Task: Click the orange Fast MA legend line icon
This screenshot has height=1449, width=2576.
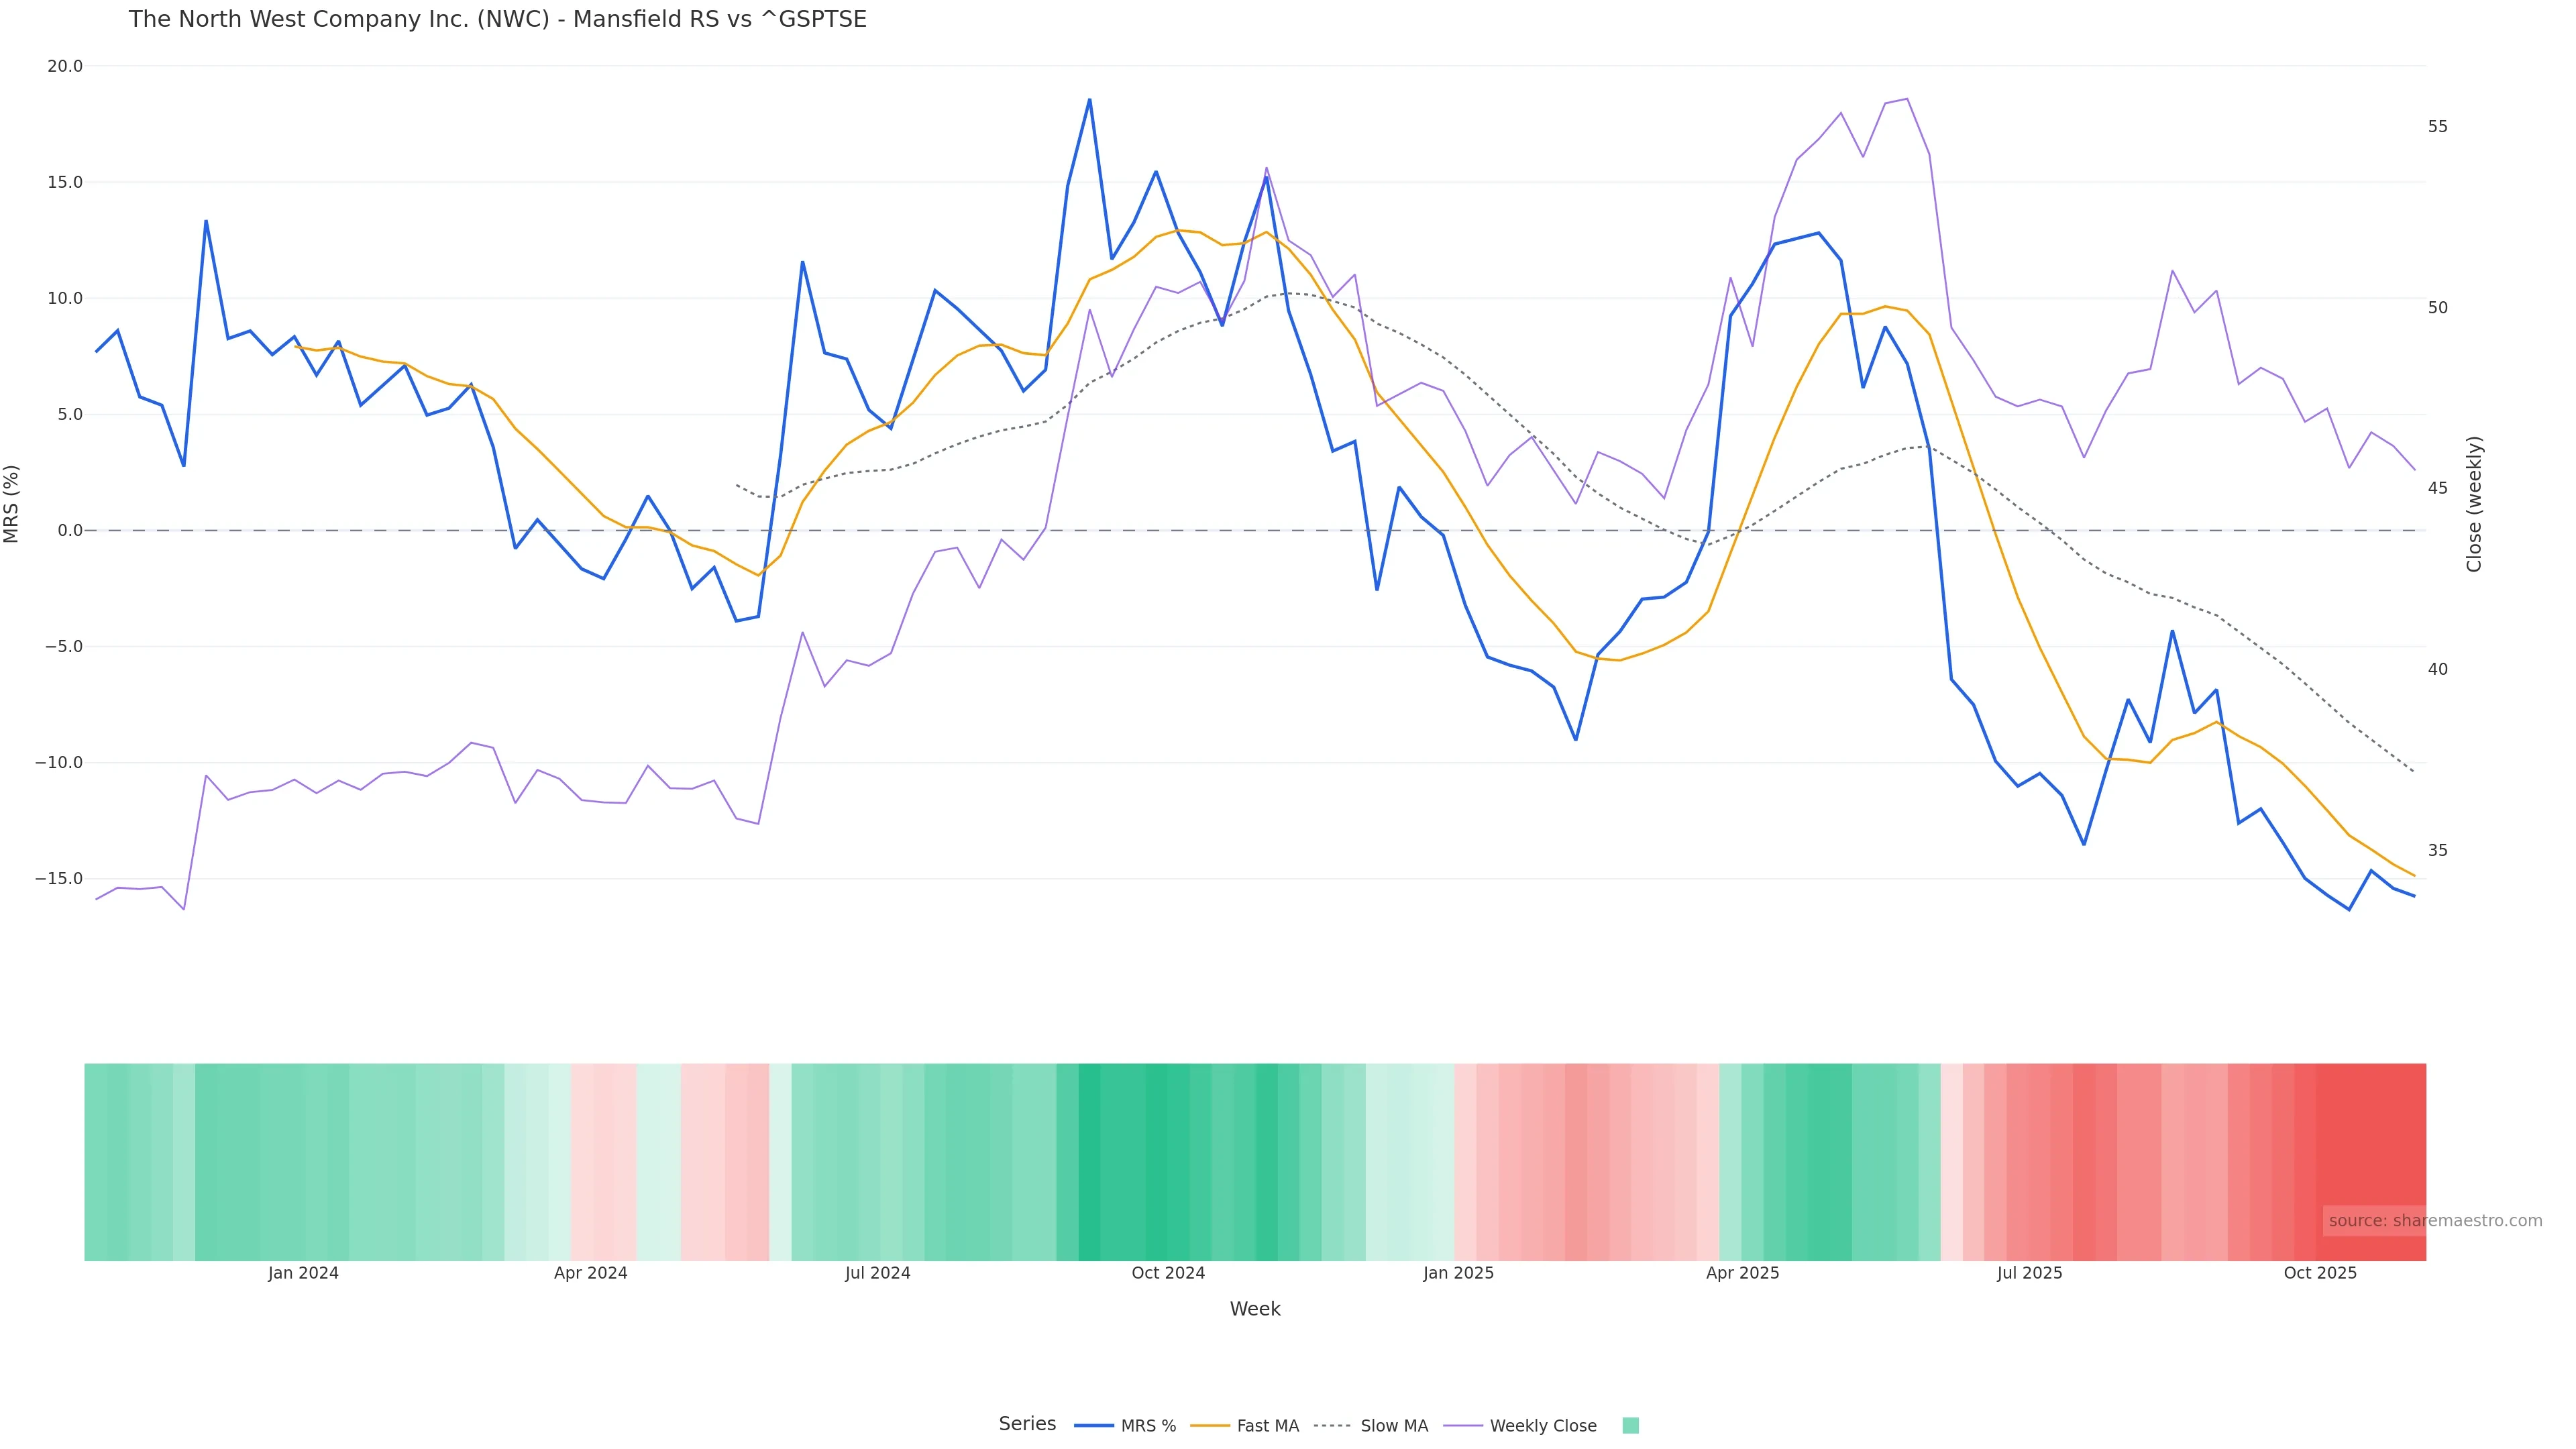Action: click(1210, 1426)
